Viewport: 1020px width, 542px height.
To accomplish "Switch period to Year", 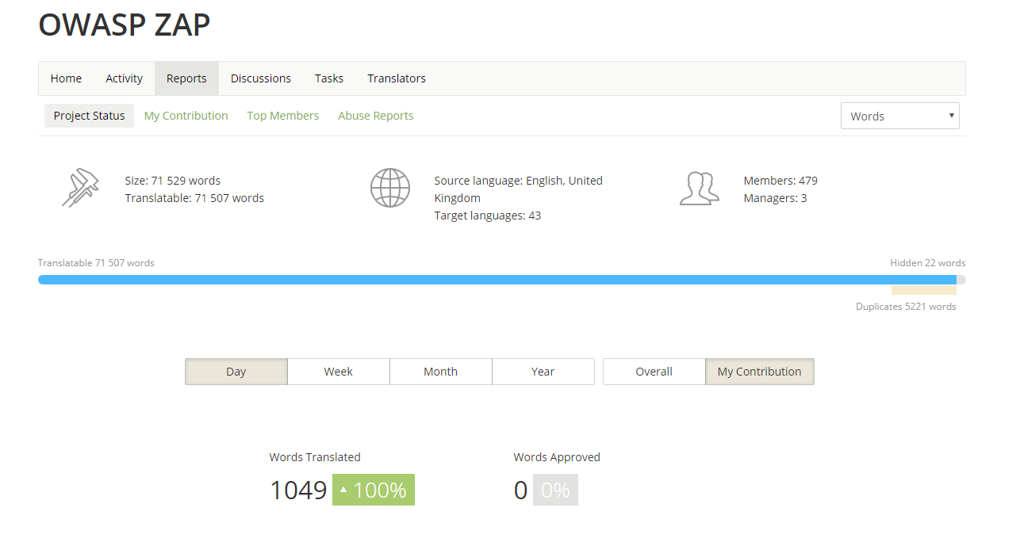I will pyautogui.click(x=543, y=372).
